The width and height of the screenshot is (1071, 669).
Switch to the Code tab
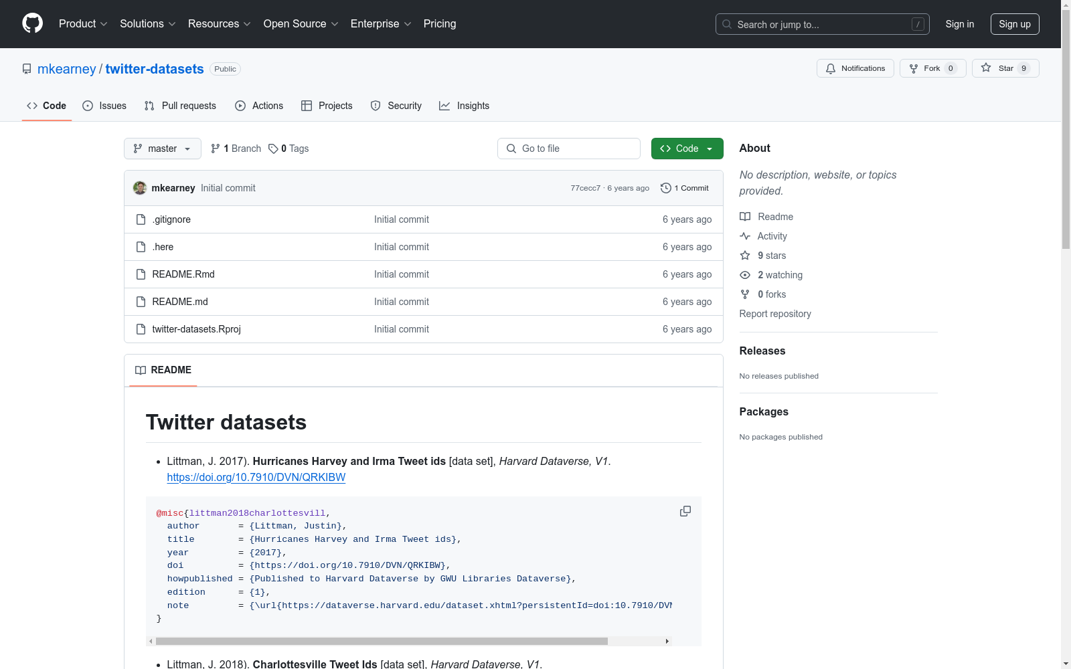pyautogui.click(x=47, y=106)
